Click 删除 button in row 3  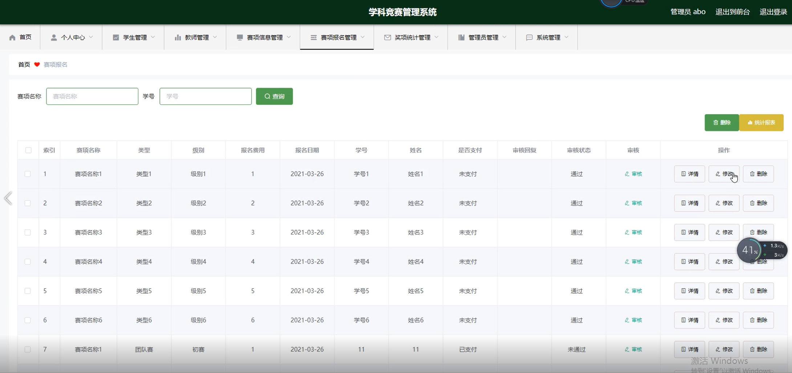tap(758, 232)
